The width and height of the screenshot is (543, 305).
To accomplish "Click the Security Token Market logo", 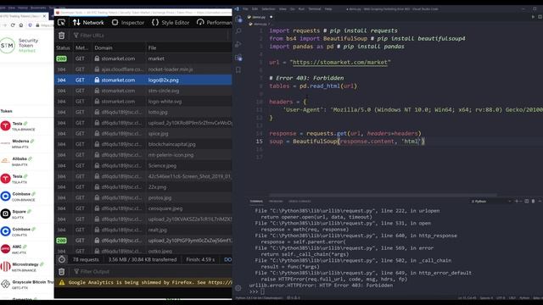I will pos(20,46).
